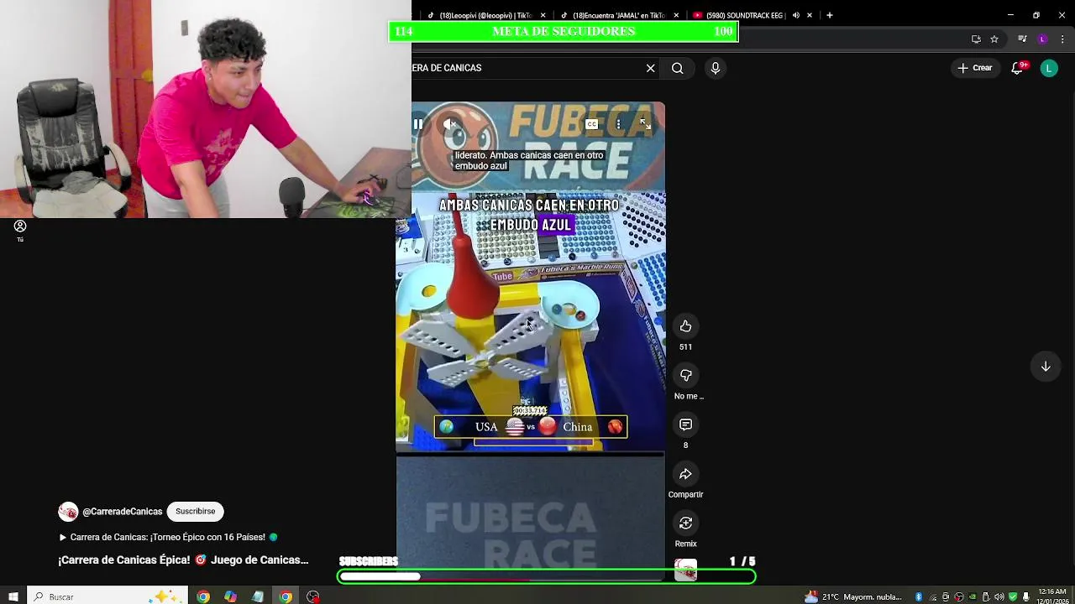Open the YouTube account avatar L menu

[1049, 68]
